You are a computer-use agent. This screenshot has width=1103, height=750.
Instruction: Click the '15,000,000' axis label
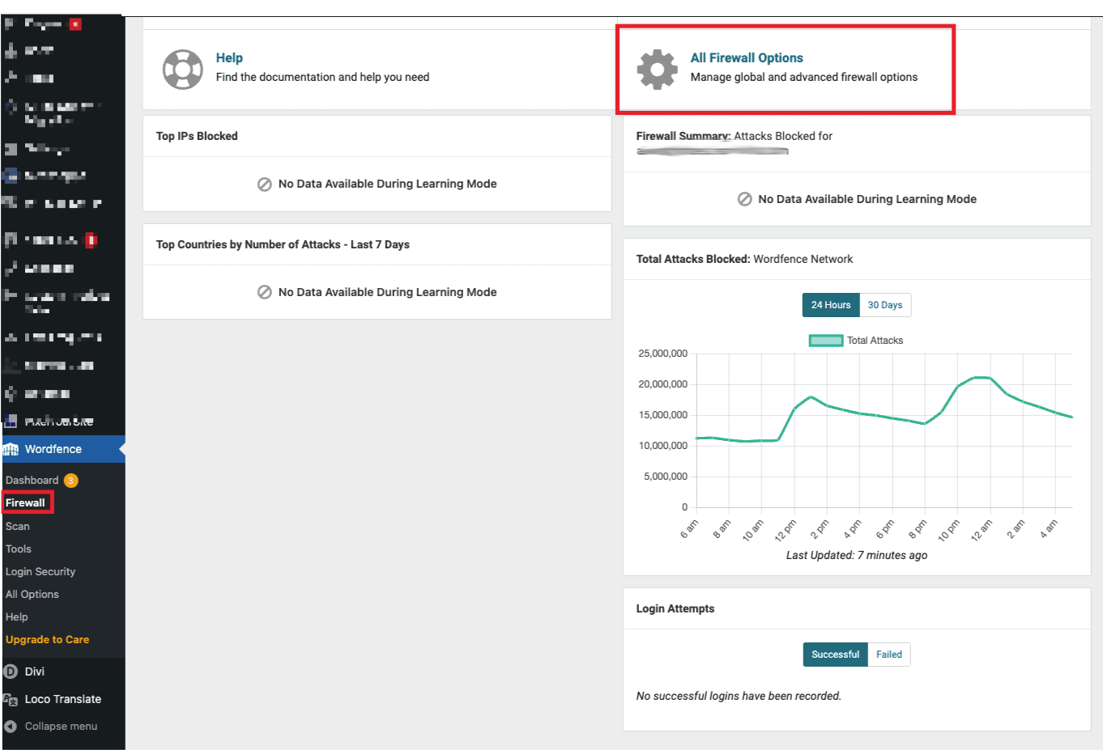point(662,415)
